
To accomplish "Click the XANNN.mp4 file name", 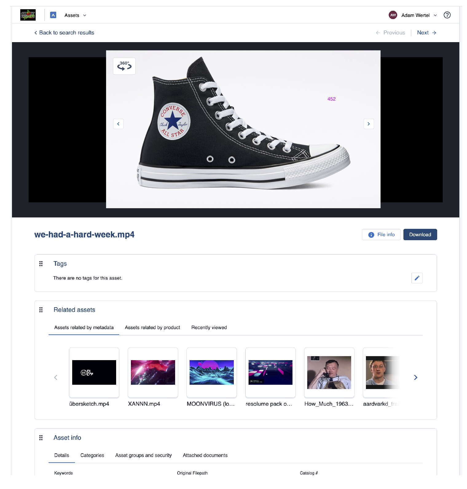I will (x=144, y=404).
